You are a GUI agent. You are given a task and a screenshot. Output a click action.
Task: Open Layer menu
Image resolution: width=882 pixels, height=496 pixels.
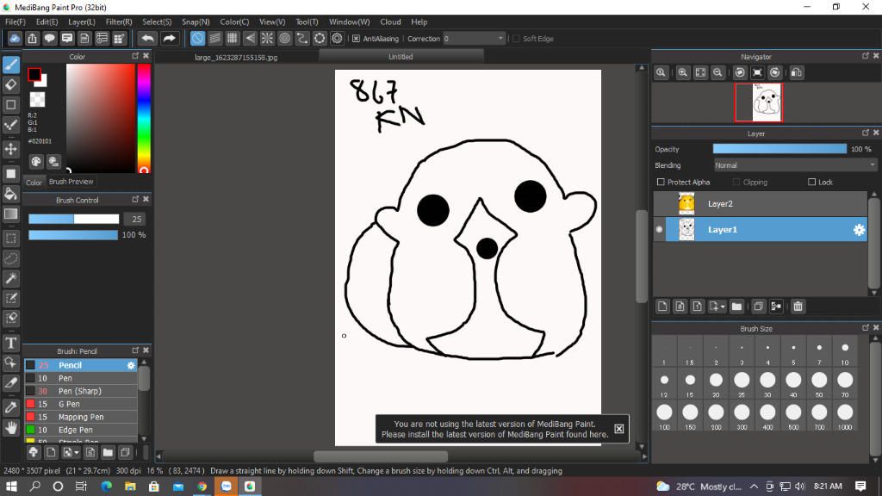[x=82, y=22]
